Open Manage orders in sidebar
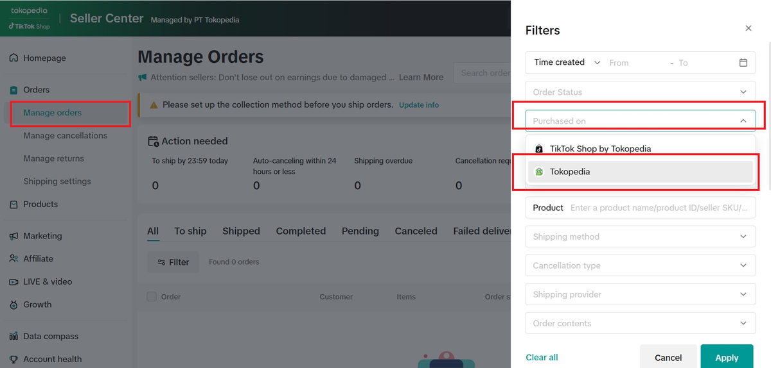 [53, 113]
